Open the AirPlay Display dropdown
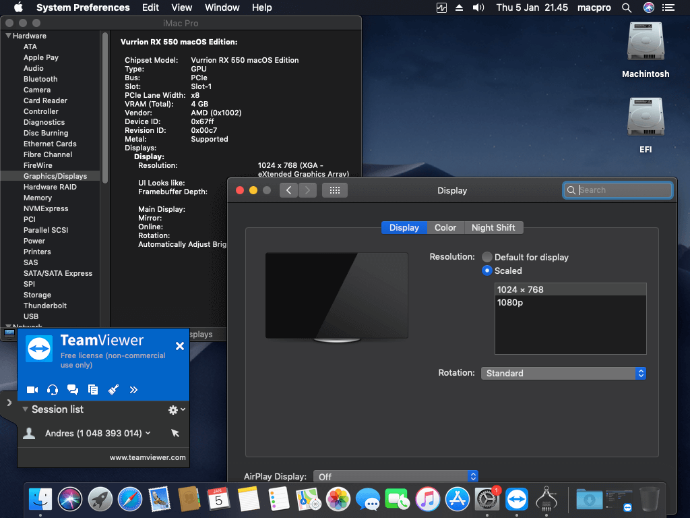690x518 pixels. coord(395,476)
